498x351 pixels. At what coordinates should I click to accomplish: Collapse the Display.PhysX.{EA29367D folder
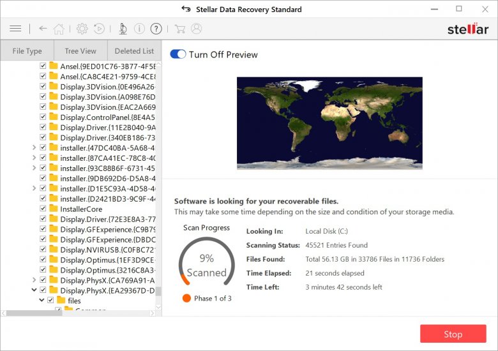pos(34,290)
